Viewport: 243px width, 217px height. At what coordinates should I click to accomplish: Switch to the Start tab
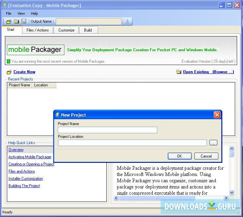[12, 30]
